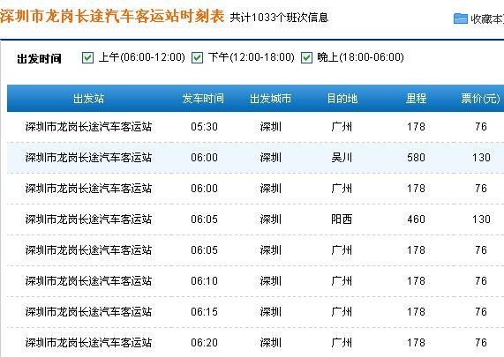The height and width of the screenshot is (357, 504).
Task: Click price 76 in the 06:10 row
Action: pos(481,281)
